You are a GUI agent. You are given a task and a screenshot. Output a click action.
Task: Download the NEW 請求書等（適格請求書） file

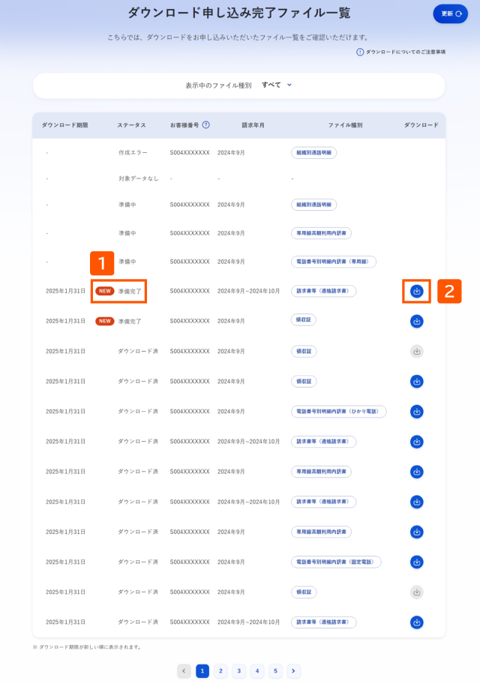pyautogui.click(x=417, y=291)
